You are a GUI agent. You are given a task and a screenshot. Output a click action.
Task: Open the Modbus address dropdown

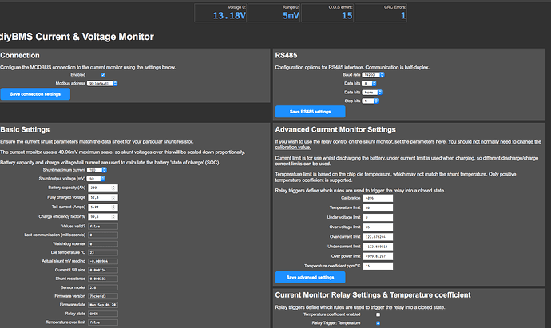(x=102, y=84)
